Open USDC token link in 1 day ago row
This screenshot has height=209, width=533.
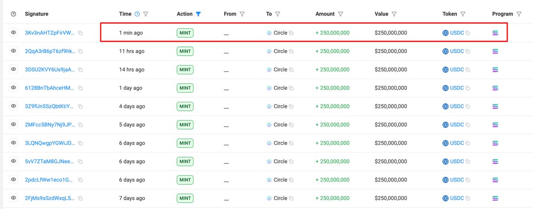click(457, 88)
